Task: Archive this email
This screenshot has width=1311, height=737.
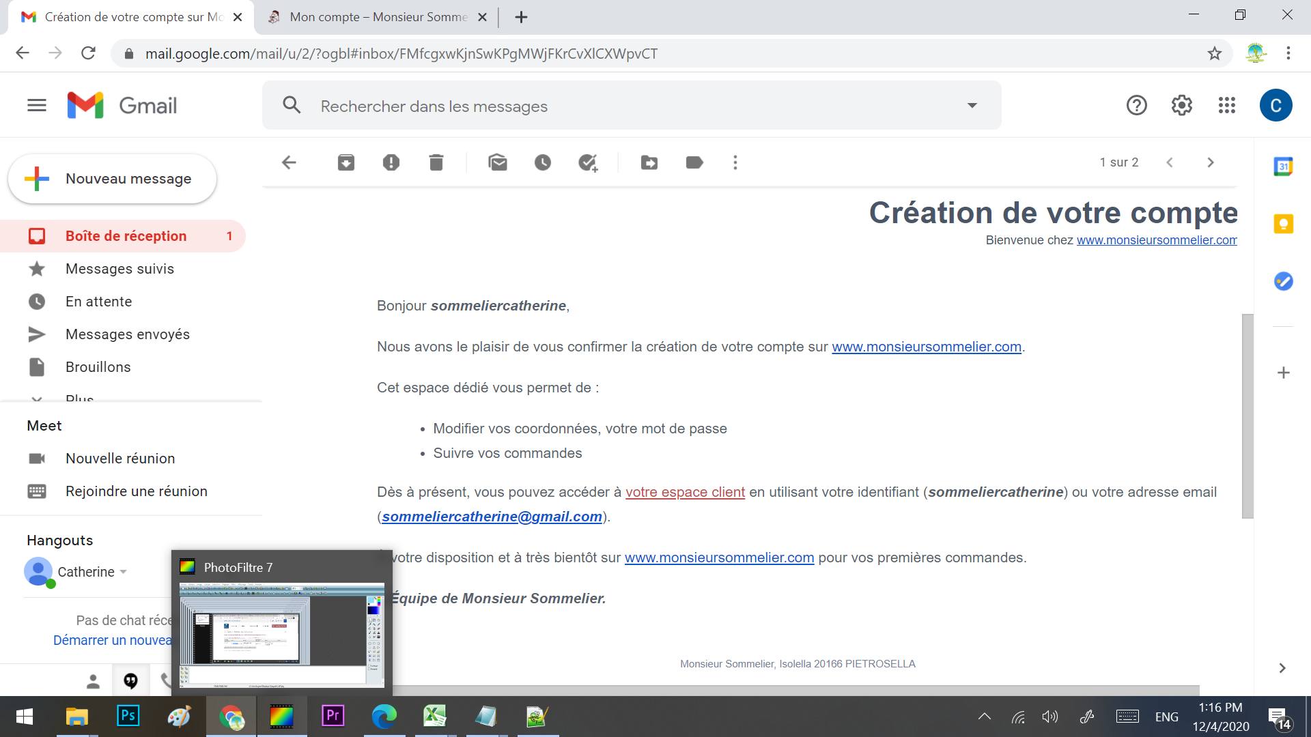Action: pyautogui.click(x=346, y=162)
